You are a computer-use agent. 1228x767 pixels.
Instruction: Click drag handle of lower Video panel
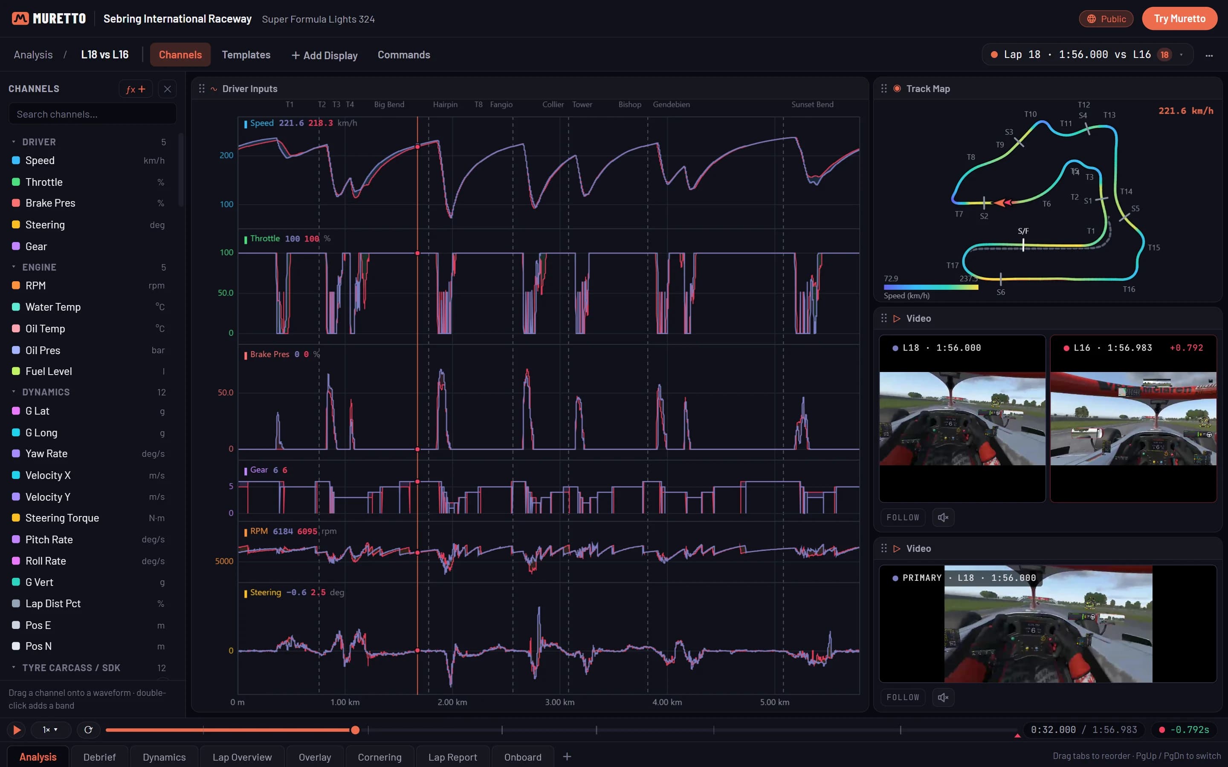click(884, 548)
